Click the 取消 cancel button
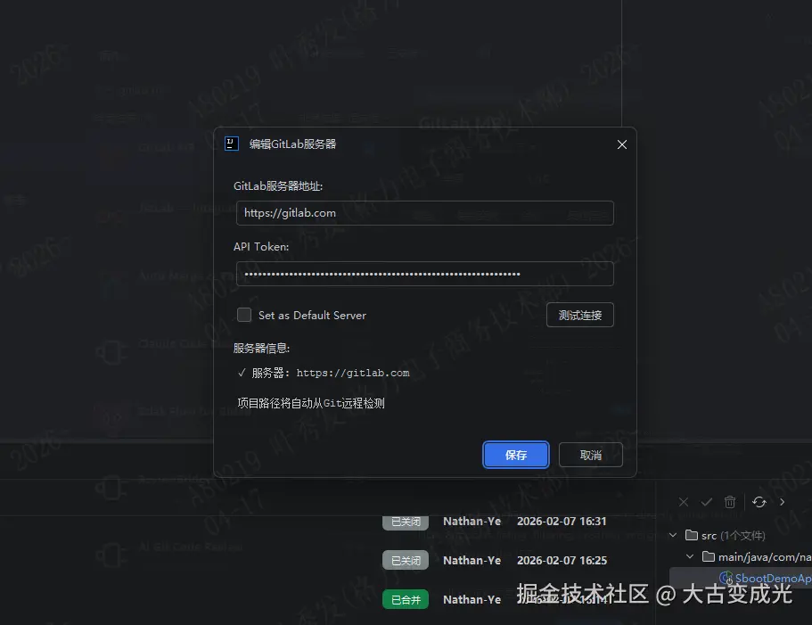The width and height of the screenshot is (812, 625). coord(590,455)
